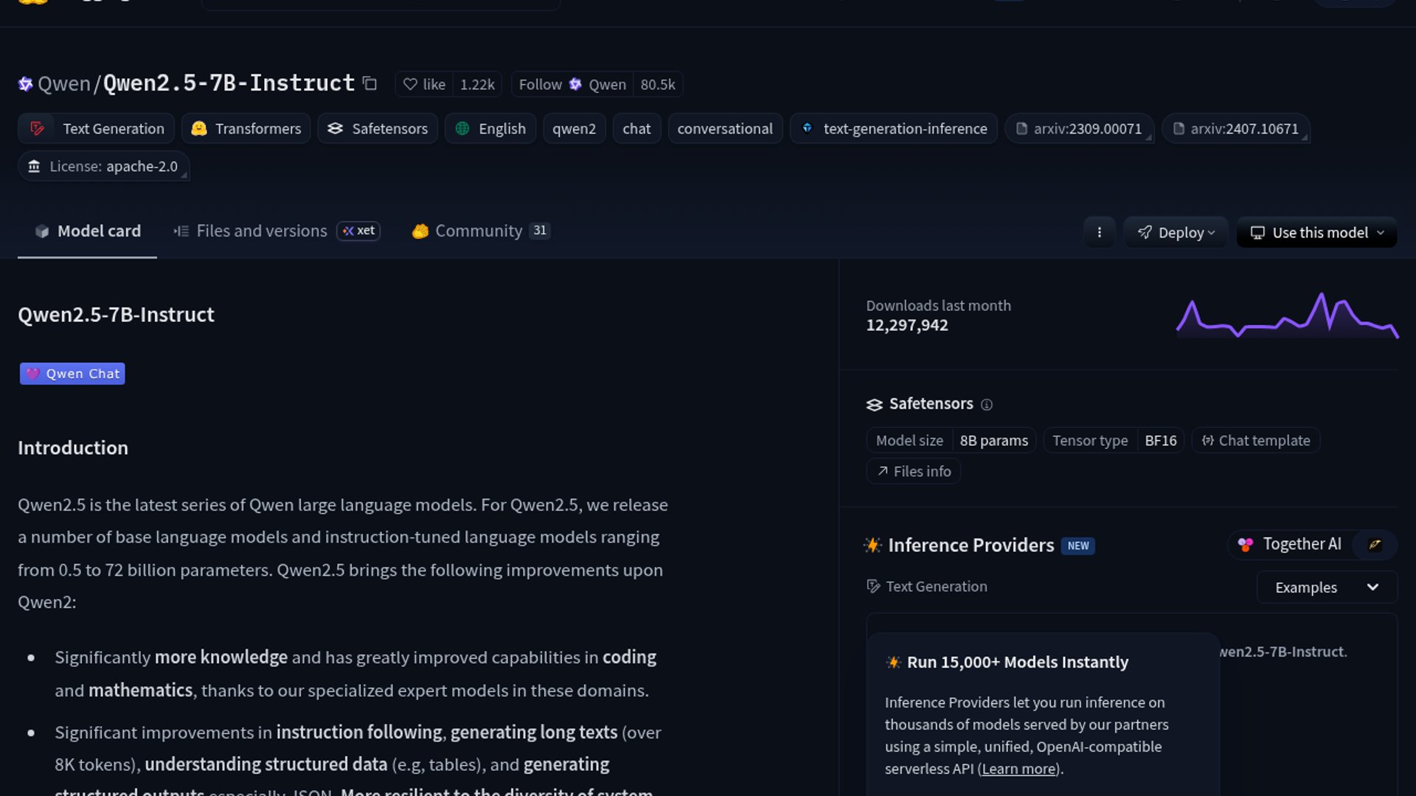1416x796 pixels.
Task: Open the Files info link
Action: [x=913, y=471]
